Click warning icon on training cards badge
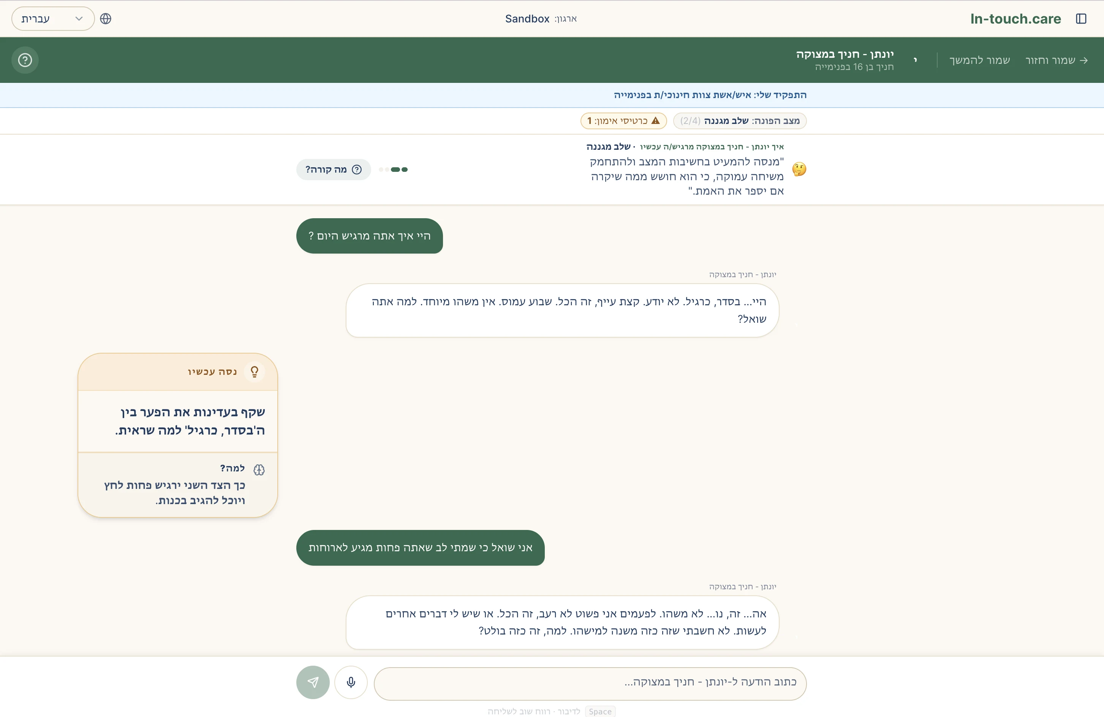The image size is (1104, 717). coord(655,121)
